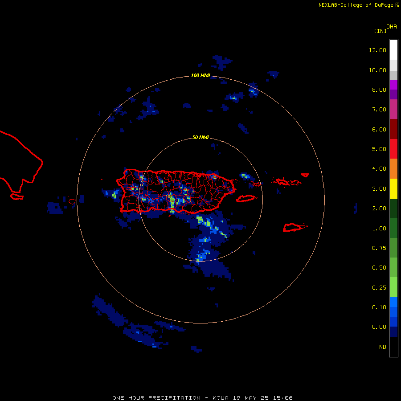The image size is (401, 401).
Task: Click the 100 NMI range ring label
Action: click(x=200, y=75)
